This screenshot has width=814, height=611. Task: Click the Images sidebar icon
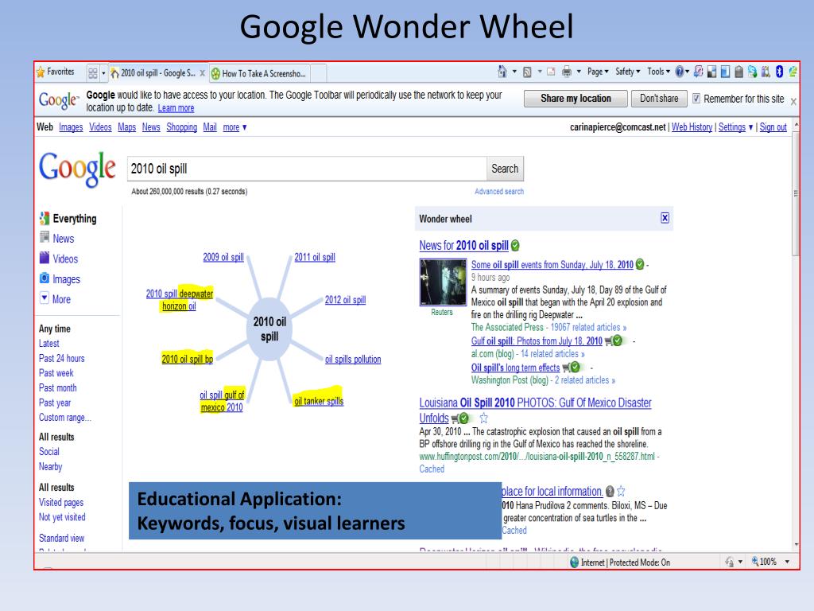pyautogui.click(x=45, y=278)
